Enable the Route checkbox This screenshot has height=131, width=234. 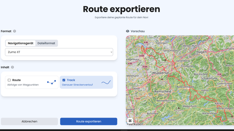(x=9, y=80)
